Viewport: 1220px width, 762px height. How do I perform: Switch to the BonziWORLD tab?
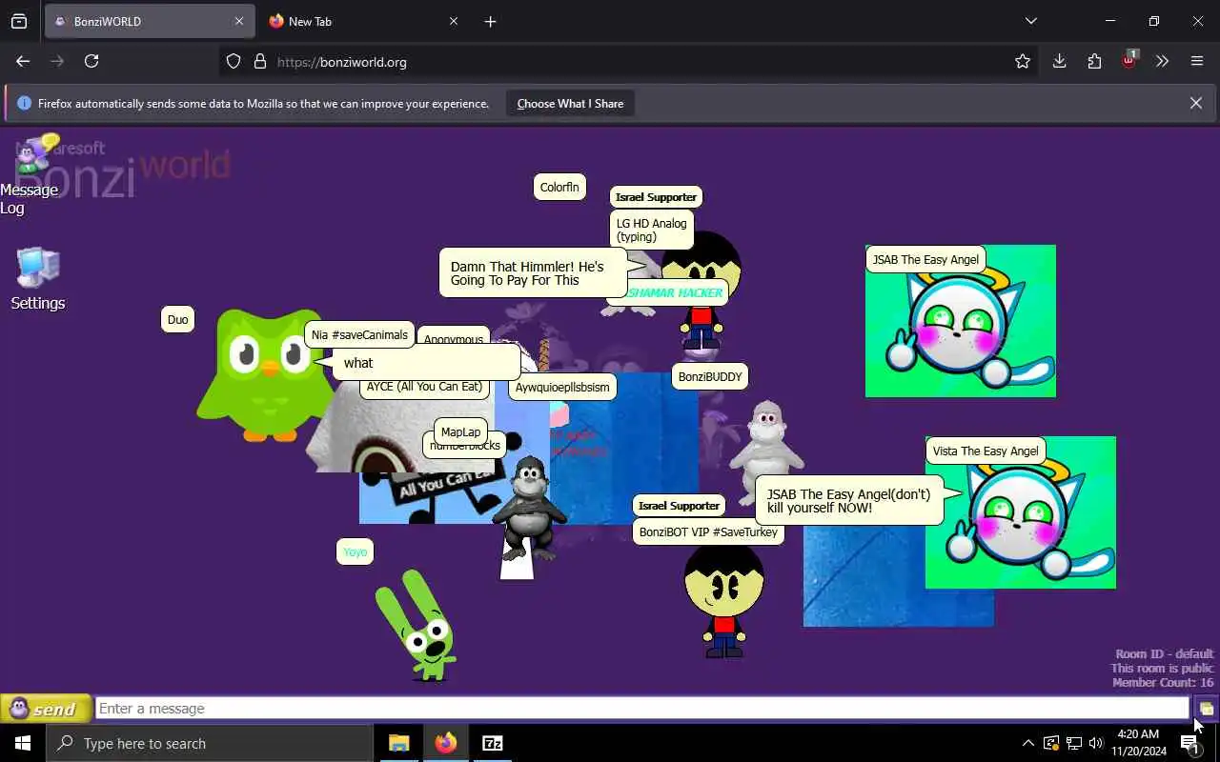point(138,21)
